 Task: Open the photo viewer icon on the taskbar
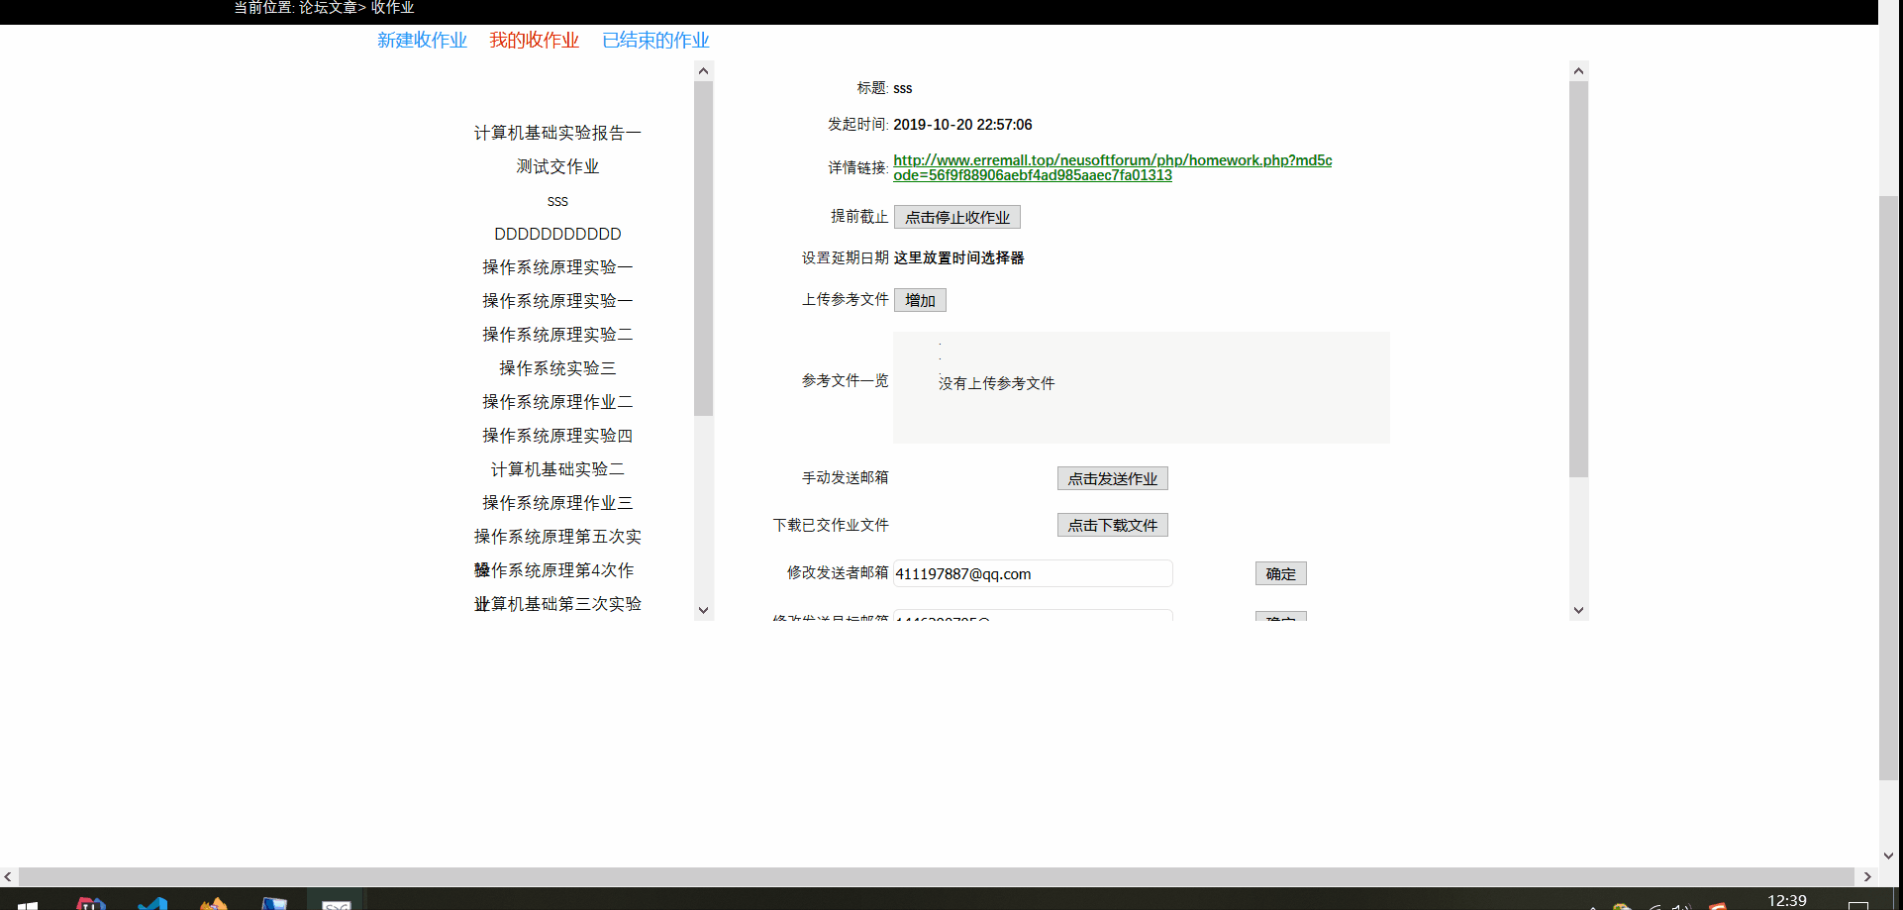tap(274, 901)
